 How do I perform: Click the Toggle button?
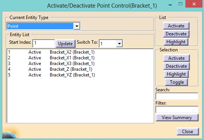pyautogui.click(x=177, y=82)
